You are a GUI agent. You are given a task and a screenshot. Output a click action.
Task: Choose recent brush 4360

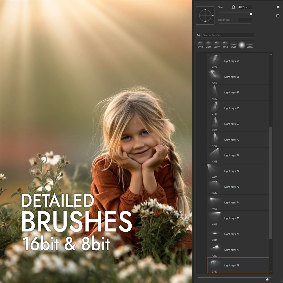[250, 45]
